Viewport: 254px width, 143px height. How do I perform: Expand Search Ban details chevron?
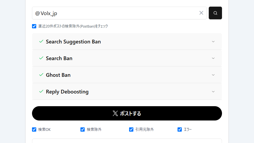pyautogui.click(x=213, y=58)
